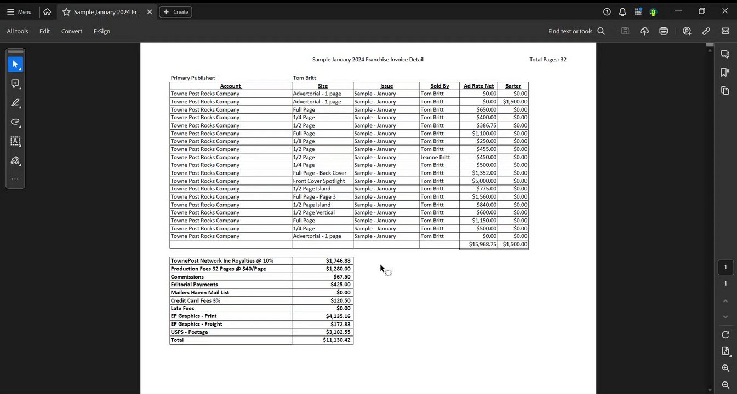Click the share with others icon

[x=687, y=31]
